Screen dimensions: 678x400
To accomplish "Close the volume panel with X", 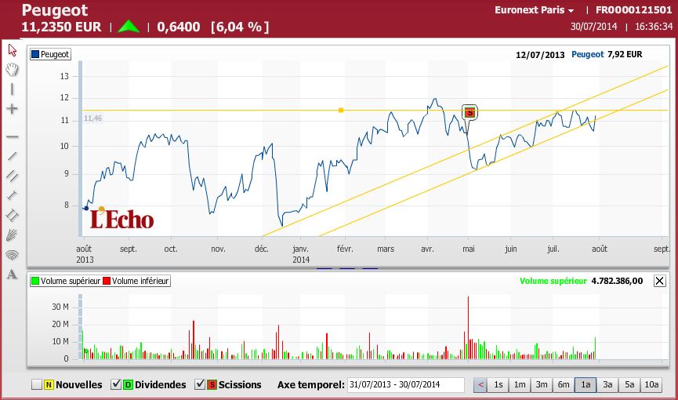I will point(659,281).
